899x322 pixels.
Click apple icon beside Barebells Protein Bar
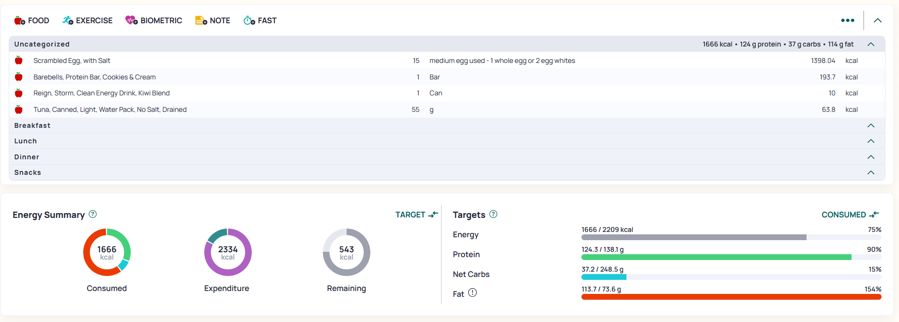[19, 77]
